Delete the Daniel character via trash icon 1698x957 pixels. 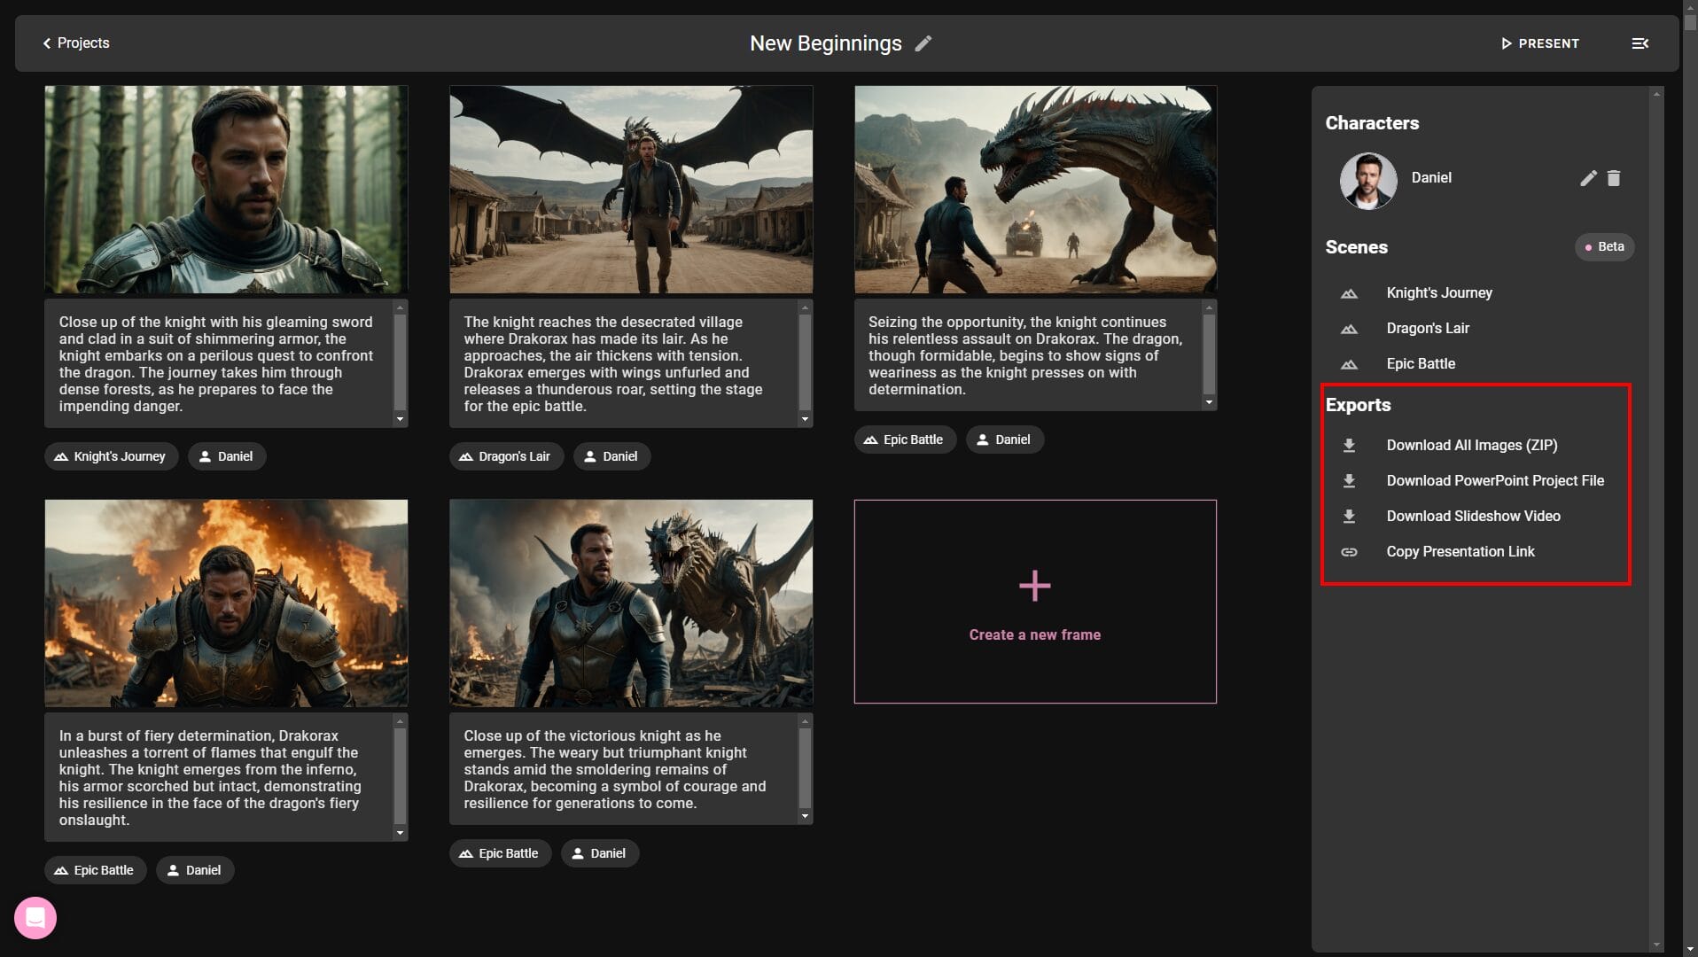1614,178
